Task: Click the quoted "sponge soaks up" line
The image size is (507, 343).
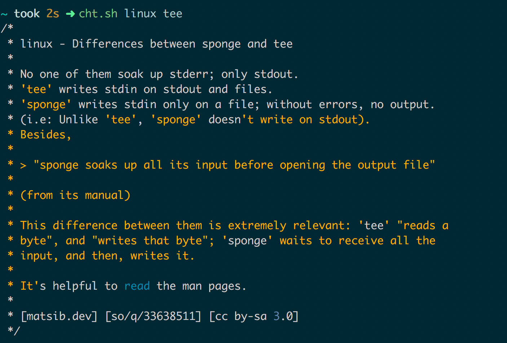Action: [234, 165]
